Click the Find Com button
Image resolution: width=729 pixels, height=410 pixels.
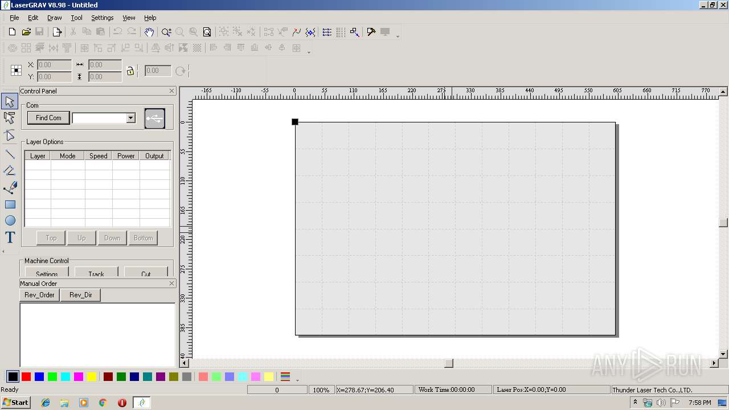(48, 118)
